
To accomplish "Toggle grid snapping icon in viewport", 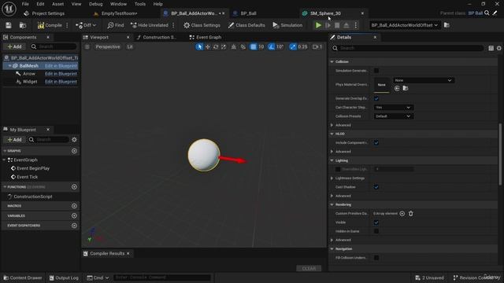I will (254, 47).
